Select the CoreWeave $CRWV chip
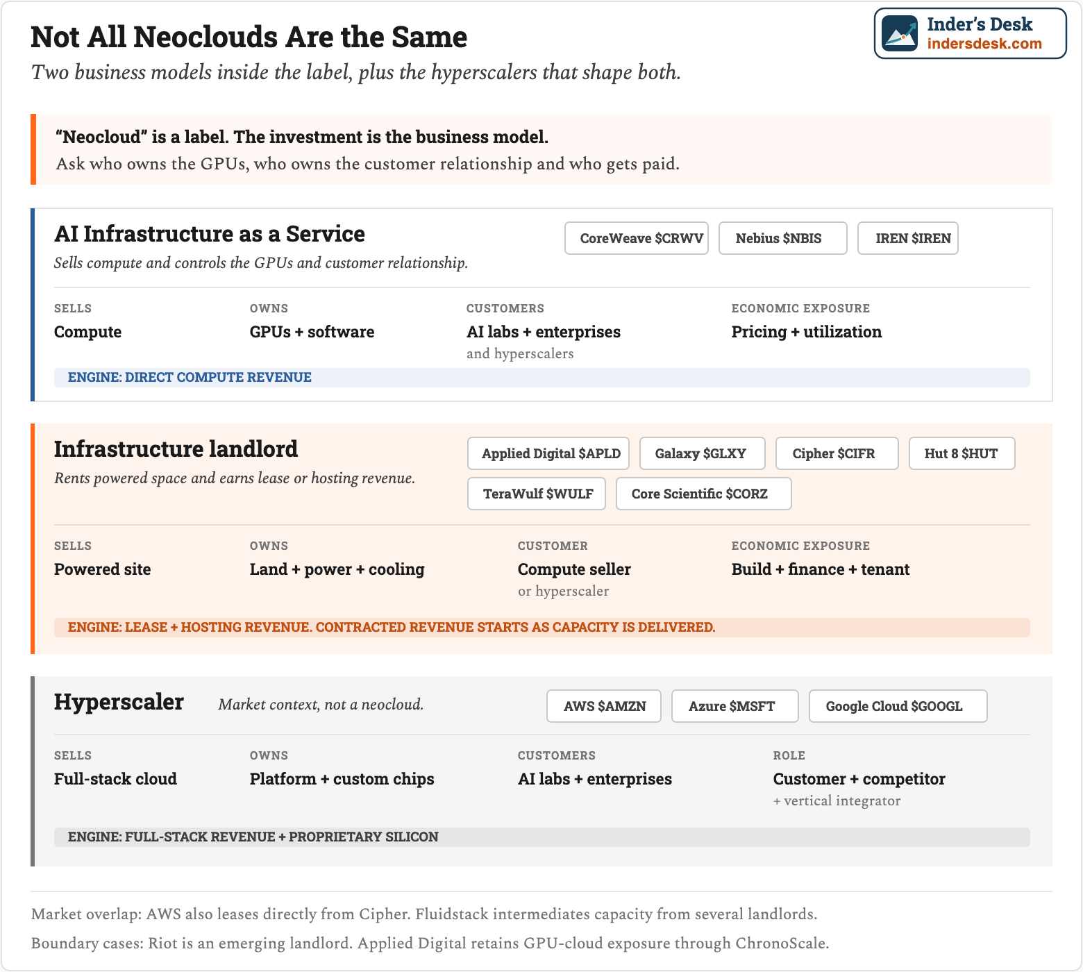Image resolution: width=1083 pixels, height=972 pixels. tap(637, 238)
